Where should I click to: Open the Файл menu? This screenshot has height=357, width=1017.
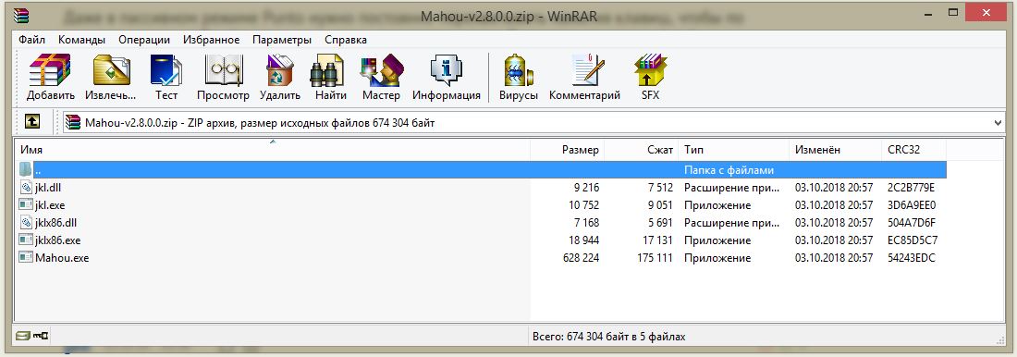coord(31,40)
